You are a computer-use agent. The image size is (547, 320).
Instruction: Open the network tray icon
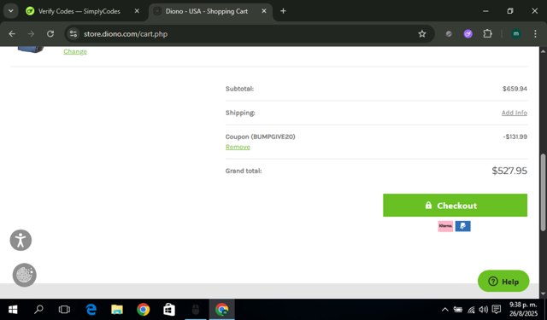pyautogui.click(x=471, y=309)
